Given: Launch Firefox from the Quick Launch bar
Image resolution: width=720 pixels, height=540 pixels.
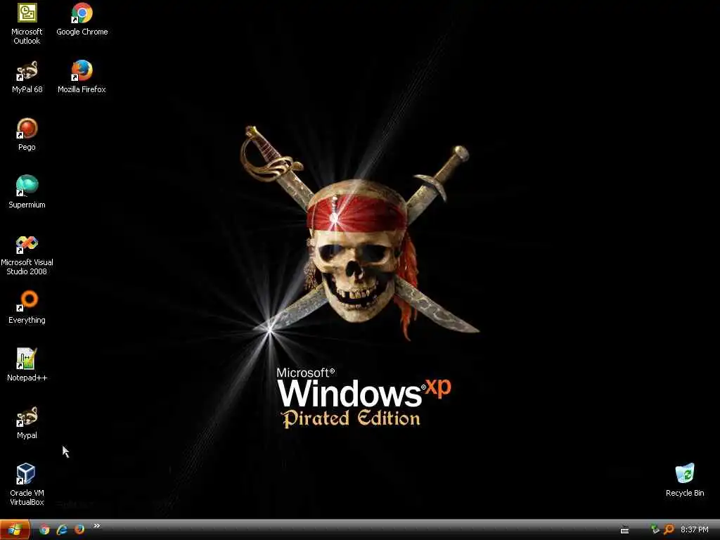Looking at the screenshot, I should pos(79,529).
